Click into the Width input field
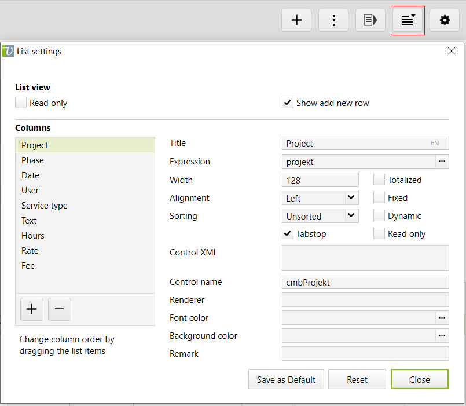Viewport: 466px width, 406px height. (x=320, y=180)
